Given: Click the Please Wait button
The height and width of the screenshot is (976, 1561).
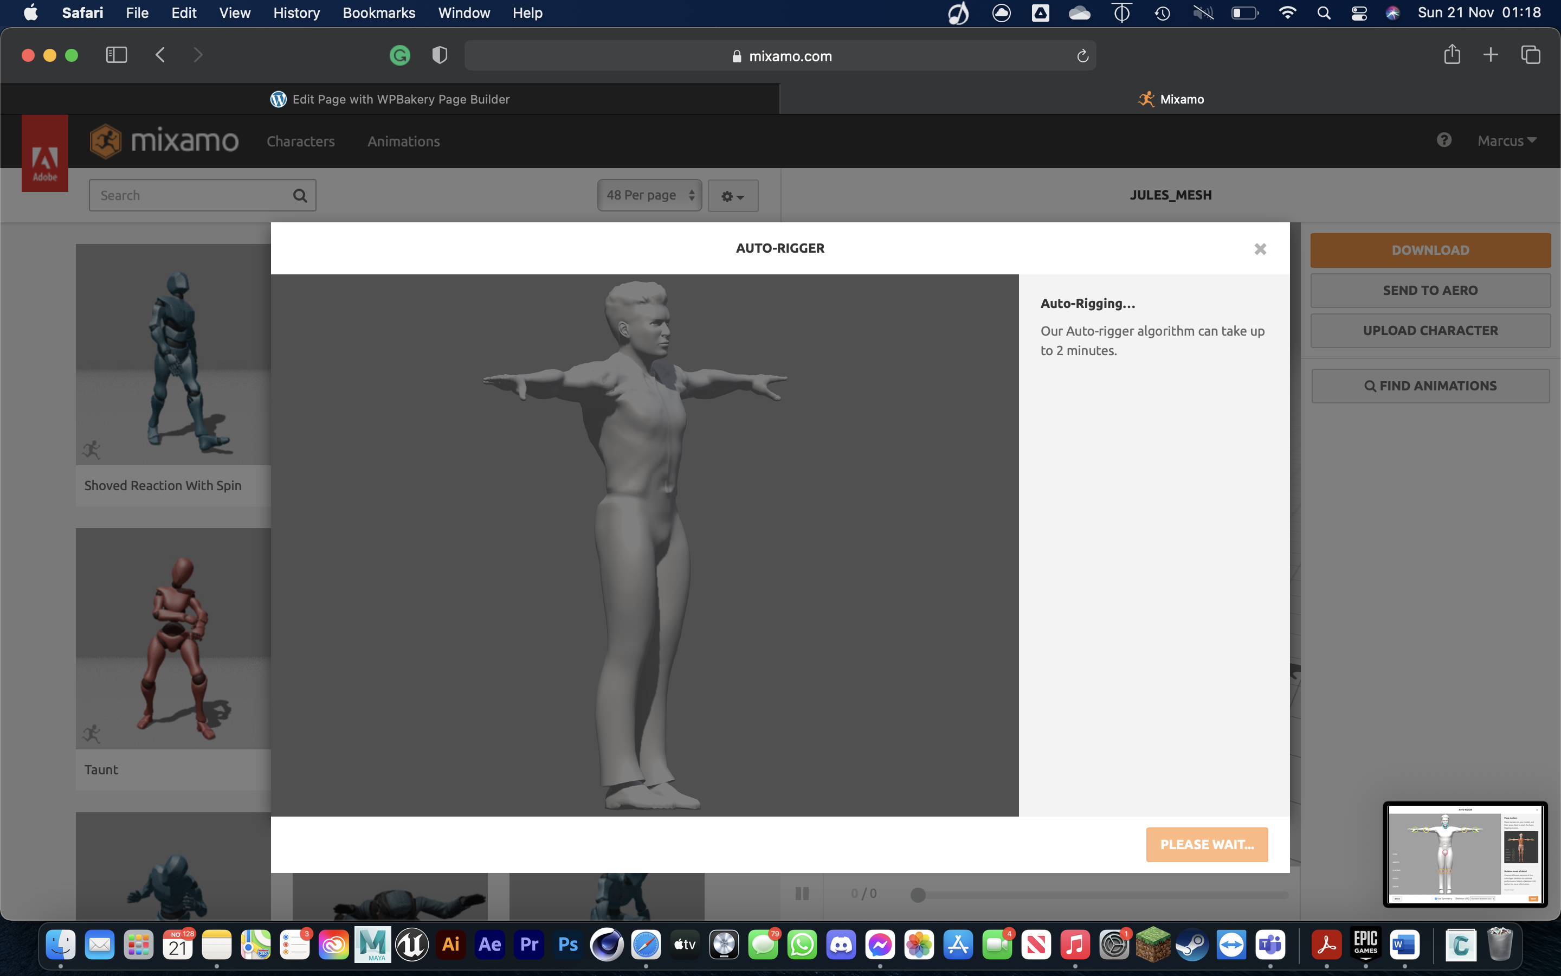Looking at the screenshot, I should tap(1206, 844).
